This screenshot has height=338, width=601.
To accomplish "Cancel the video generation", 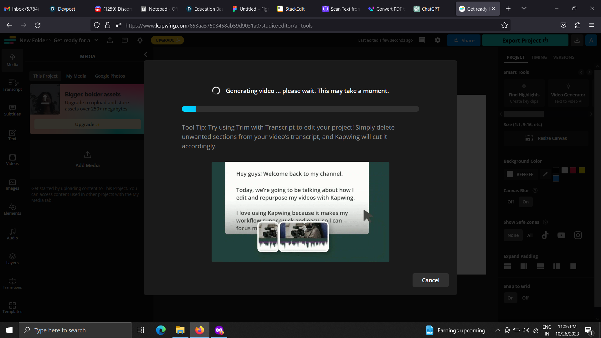I will point(430,280).
